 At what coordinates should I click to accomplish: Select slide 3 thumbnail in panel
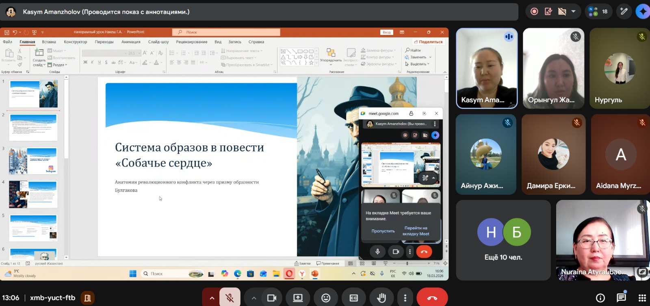(33, 161)
